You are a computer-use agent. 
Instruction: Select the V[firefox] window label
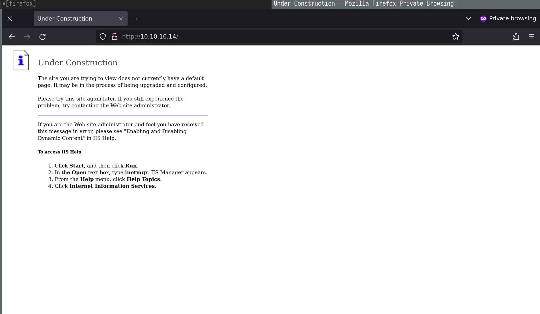[19, 4]
